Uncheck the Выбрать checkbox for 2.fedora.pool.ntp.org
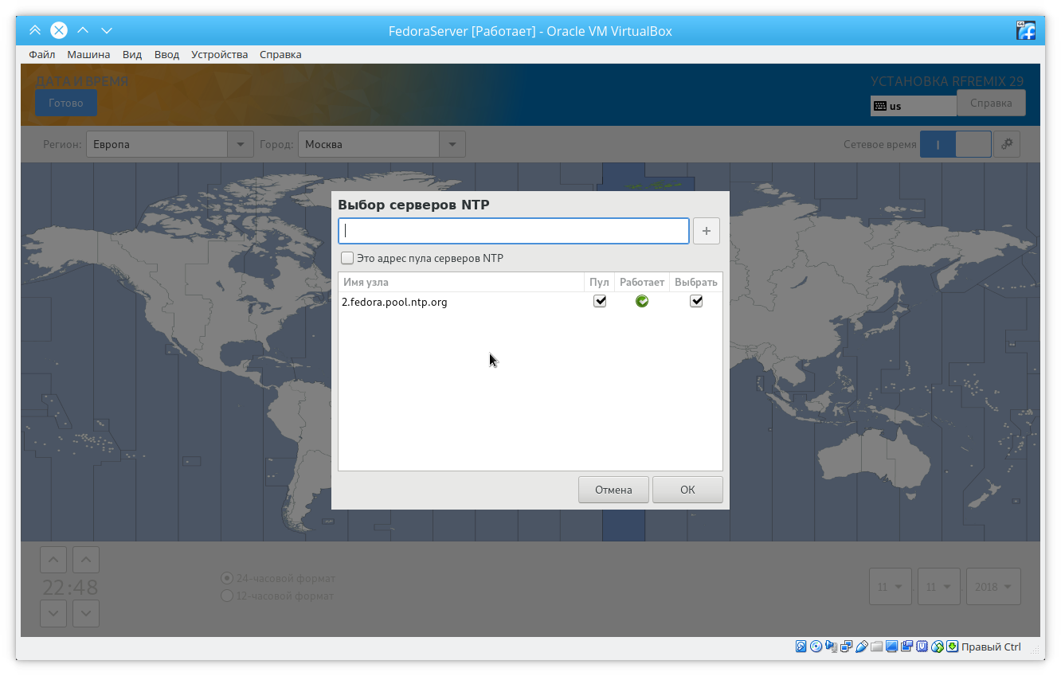Screen dimensions: 1061x676 pyautogui.click(x=696, y=302)
